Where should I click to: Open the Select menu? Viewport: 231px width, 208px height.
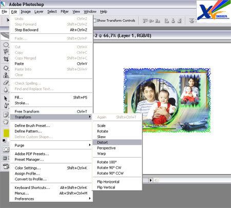pos(52,12)
